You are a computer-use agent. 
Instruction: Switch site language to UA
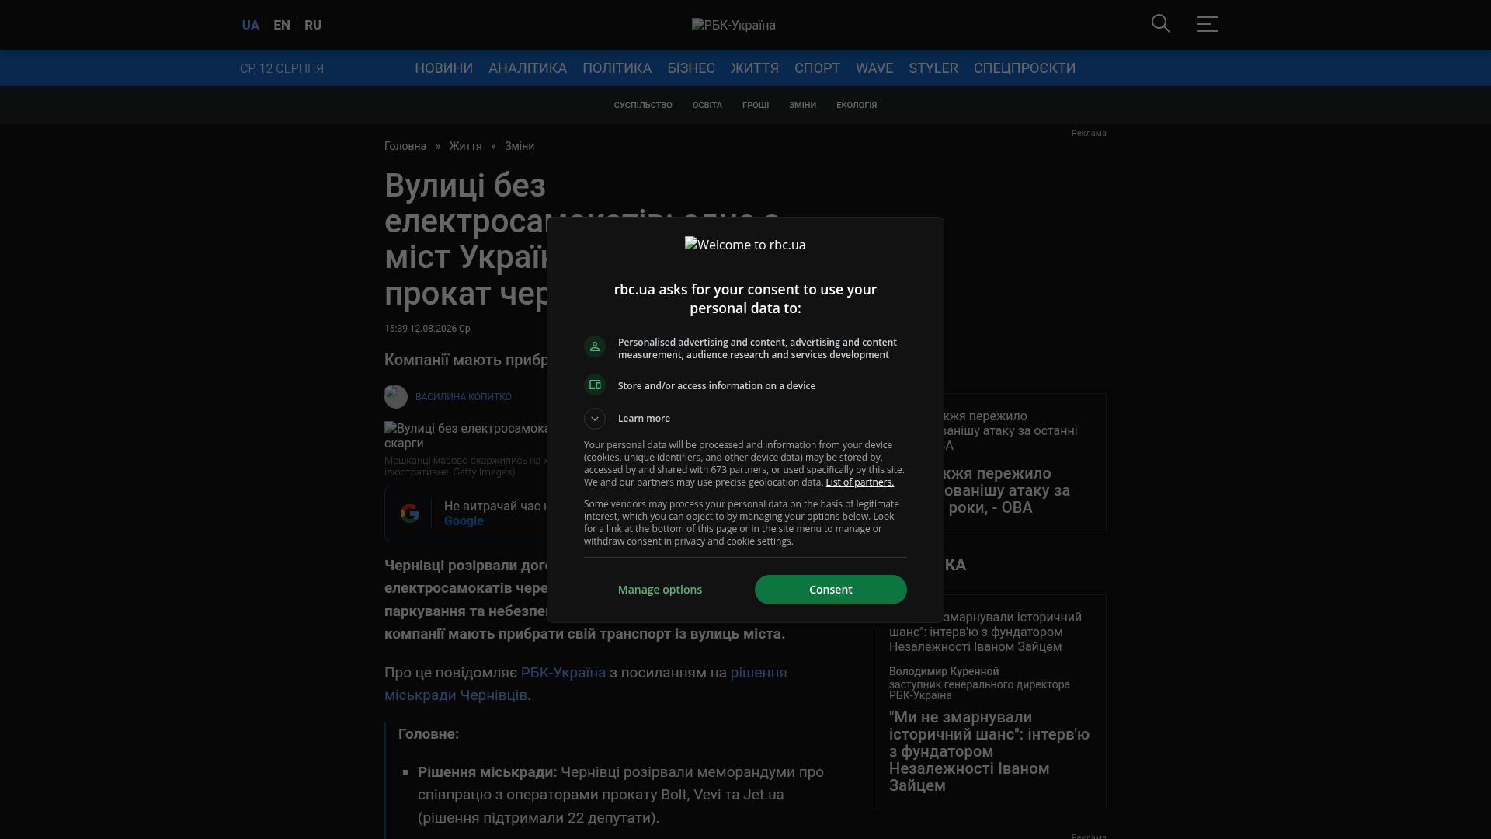pyautogui.click(x=250, y=25)
